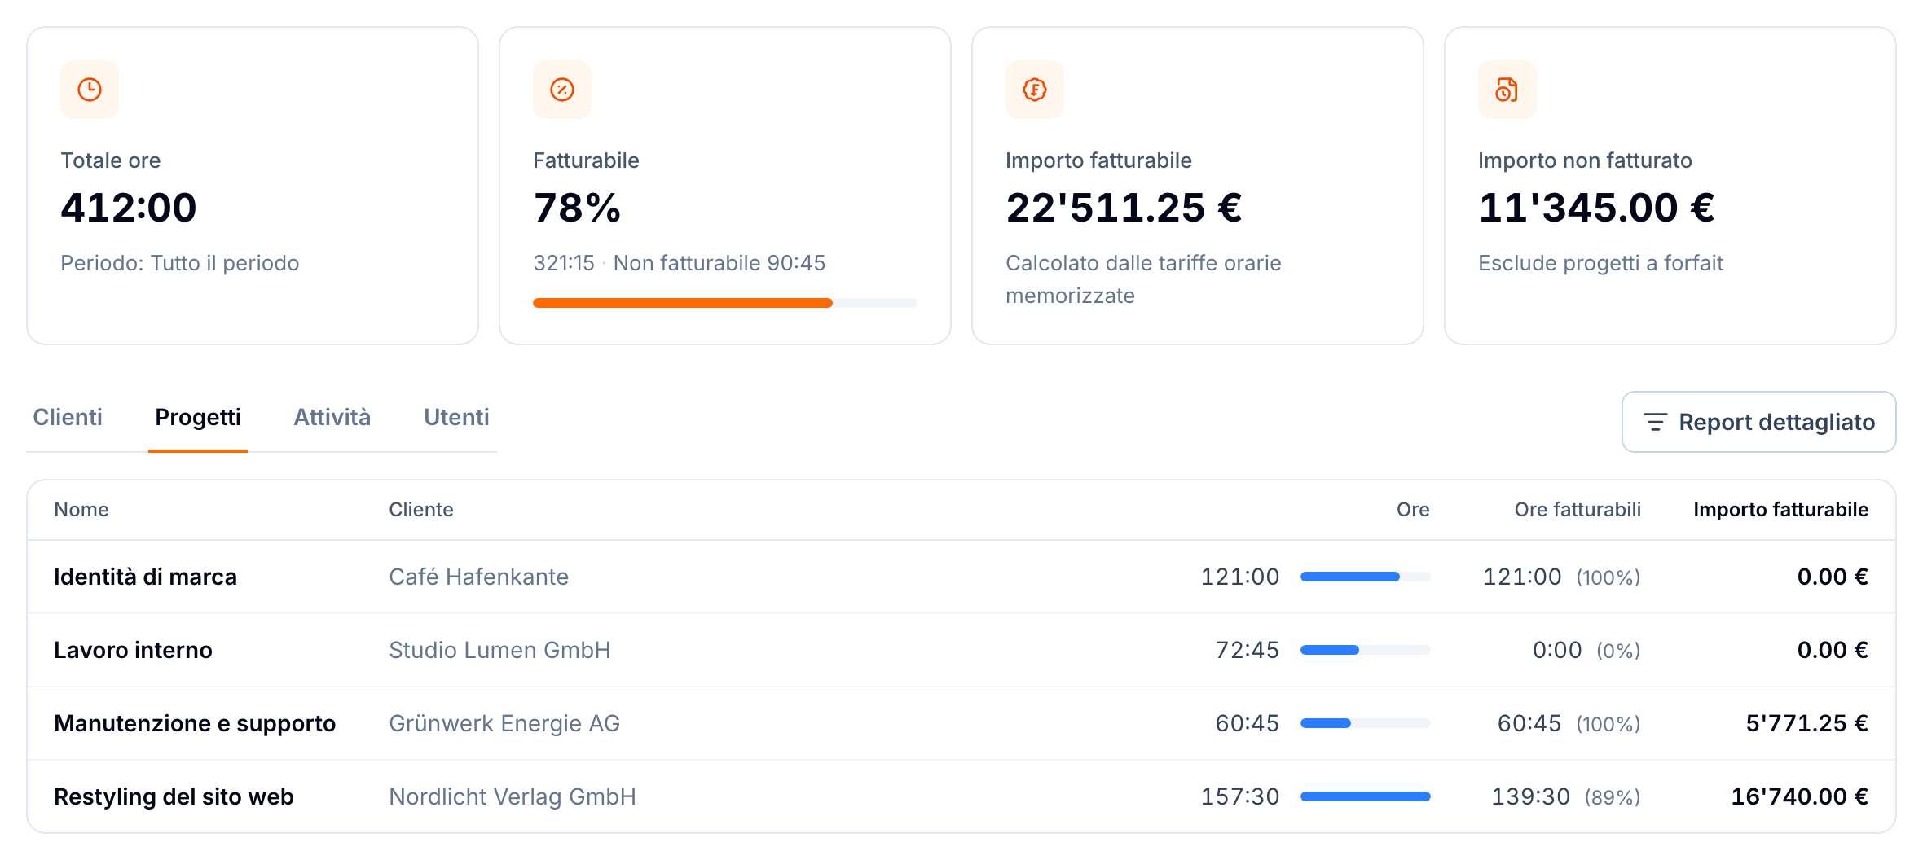Click the 72:45 hours value
The width and height of the screenshot is (1923, 860).
(x=1247, y=650)
